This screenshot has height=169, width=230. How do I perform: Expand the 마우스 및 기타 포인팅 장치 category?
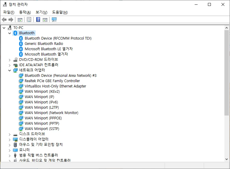tap(10, 145)
